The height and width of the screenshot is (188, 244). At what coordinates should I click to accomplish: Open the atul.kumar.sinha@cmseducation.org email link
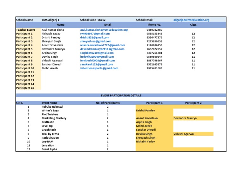(x=104, y=30)
